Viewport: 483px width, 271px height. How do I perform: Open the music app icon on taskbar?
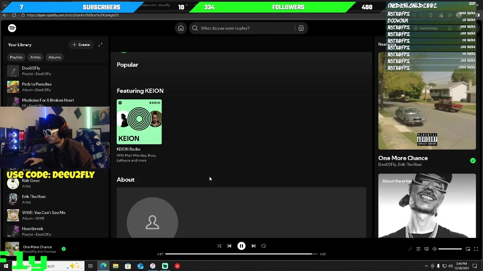[x=152, y=266]
